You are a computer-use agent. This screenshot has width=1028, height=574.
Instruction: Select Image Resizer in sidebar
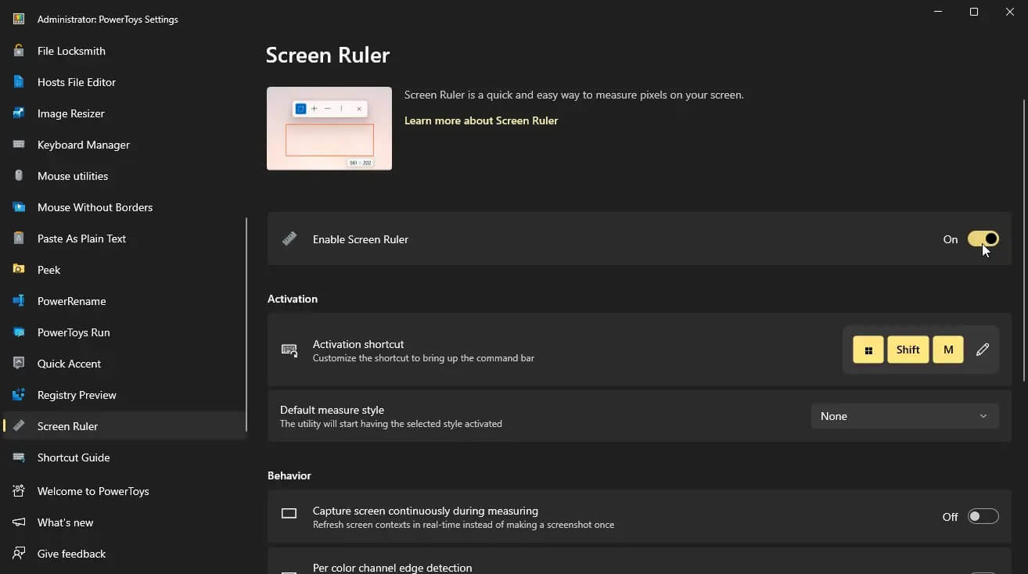tap(125, 113)
